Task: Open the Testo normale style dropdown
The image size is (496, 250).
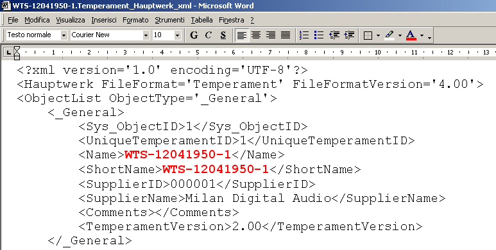Action: 64,35
